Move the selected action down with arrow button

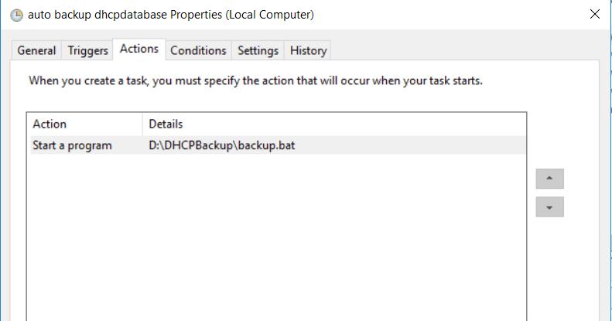tap(549, 207)
